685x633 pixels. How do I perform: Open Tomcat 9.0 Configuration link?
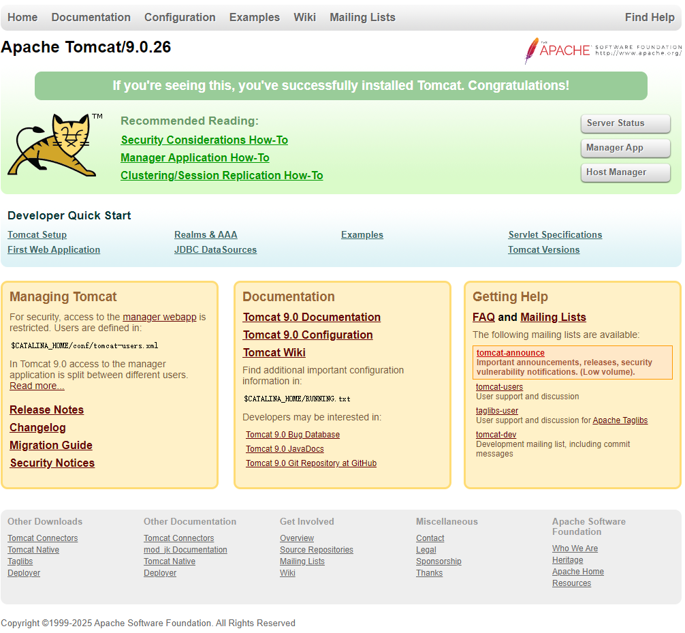click(308, 335)
